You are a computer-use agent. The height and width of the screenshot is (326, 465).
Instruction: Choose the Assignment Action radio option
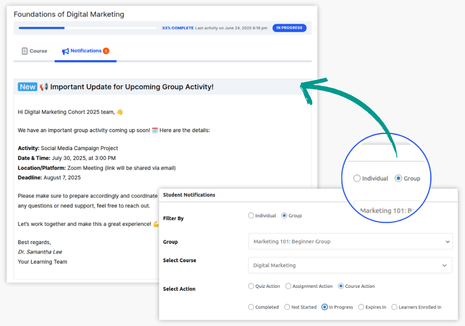[x=288, y=286]
